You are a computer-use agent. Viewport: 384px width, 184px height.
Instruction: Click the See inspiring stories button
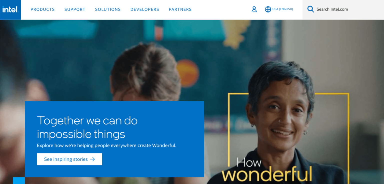coord(69,159)
